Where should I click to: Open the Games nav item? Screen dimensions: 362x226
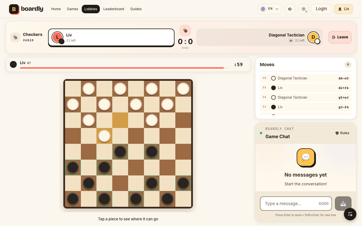[73, 9]
